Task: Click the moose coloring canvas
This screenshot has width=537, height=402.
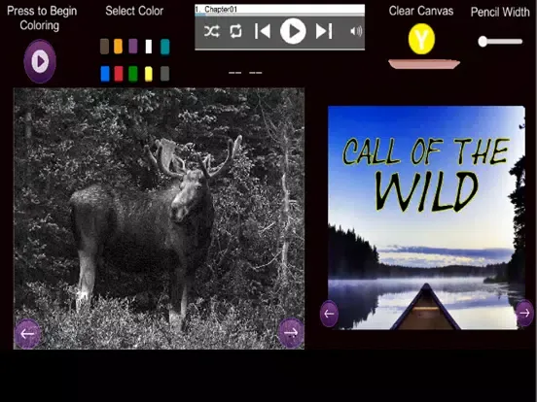Action: (x=159, y=218)
